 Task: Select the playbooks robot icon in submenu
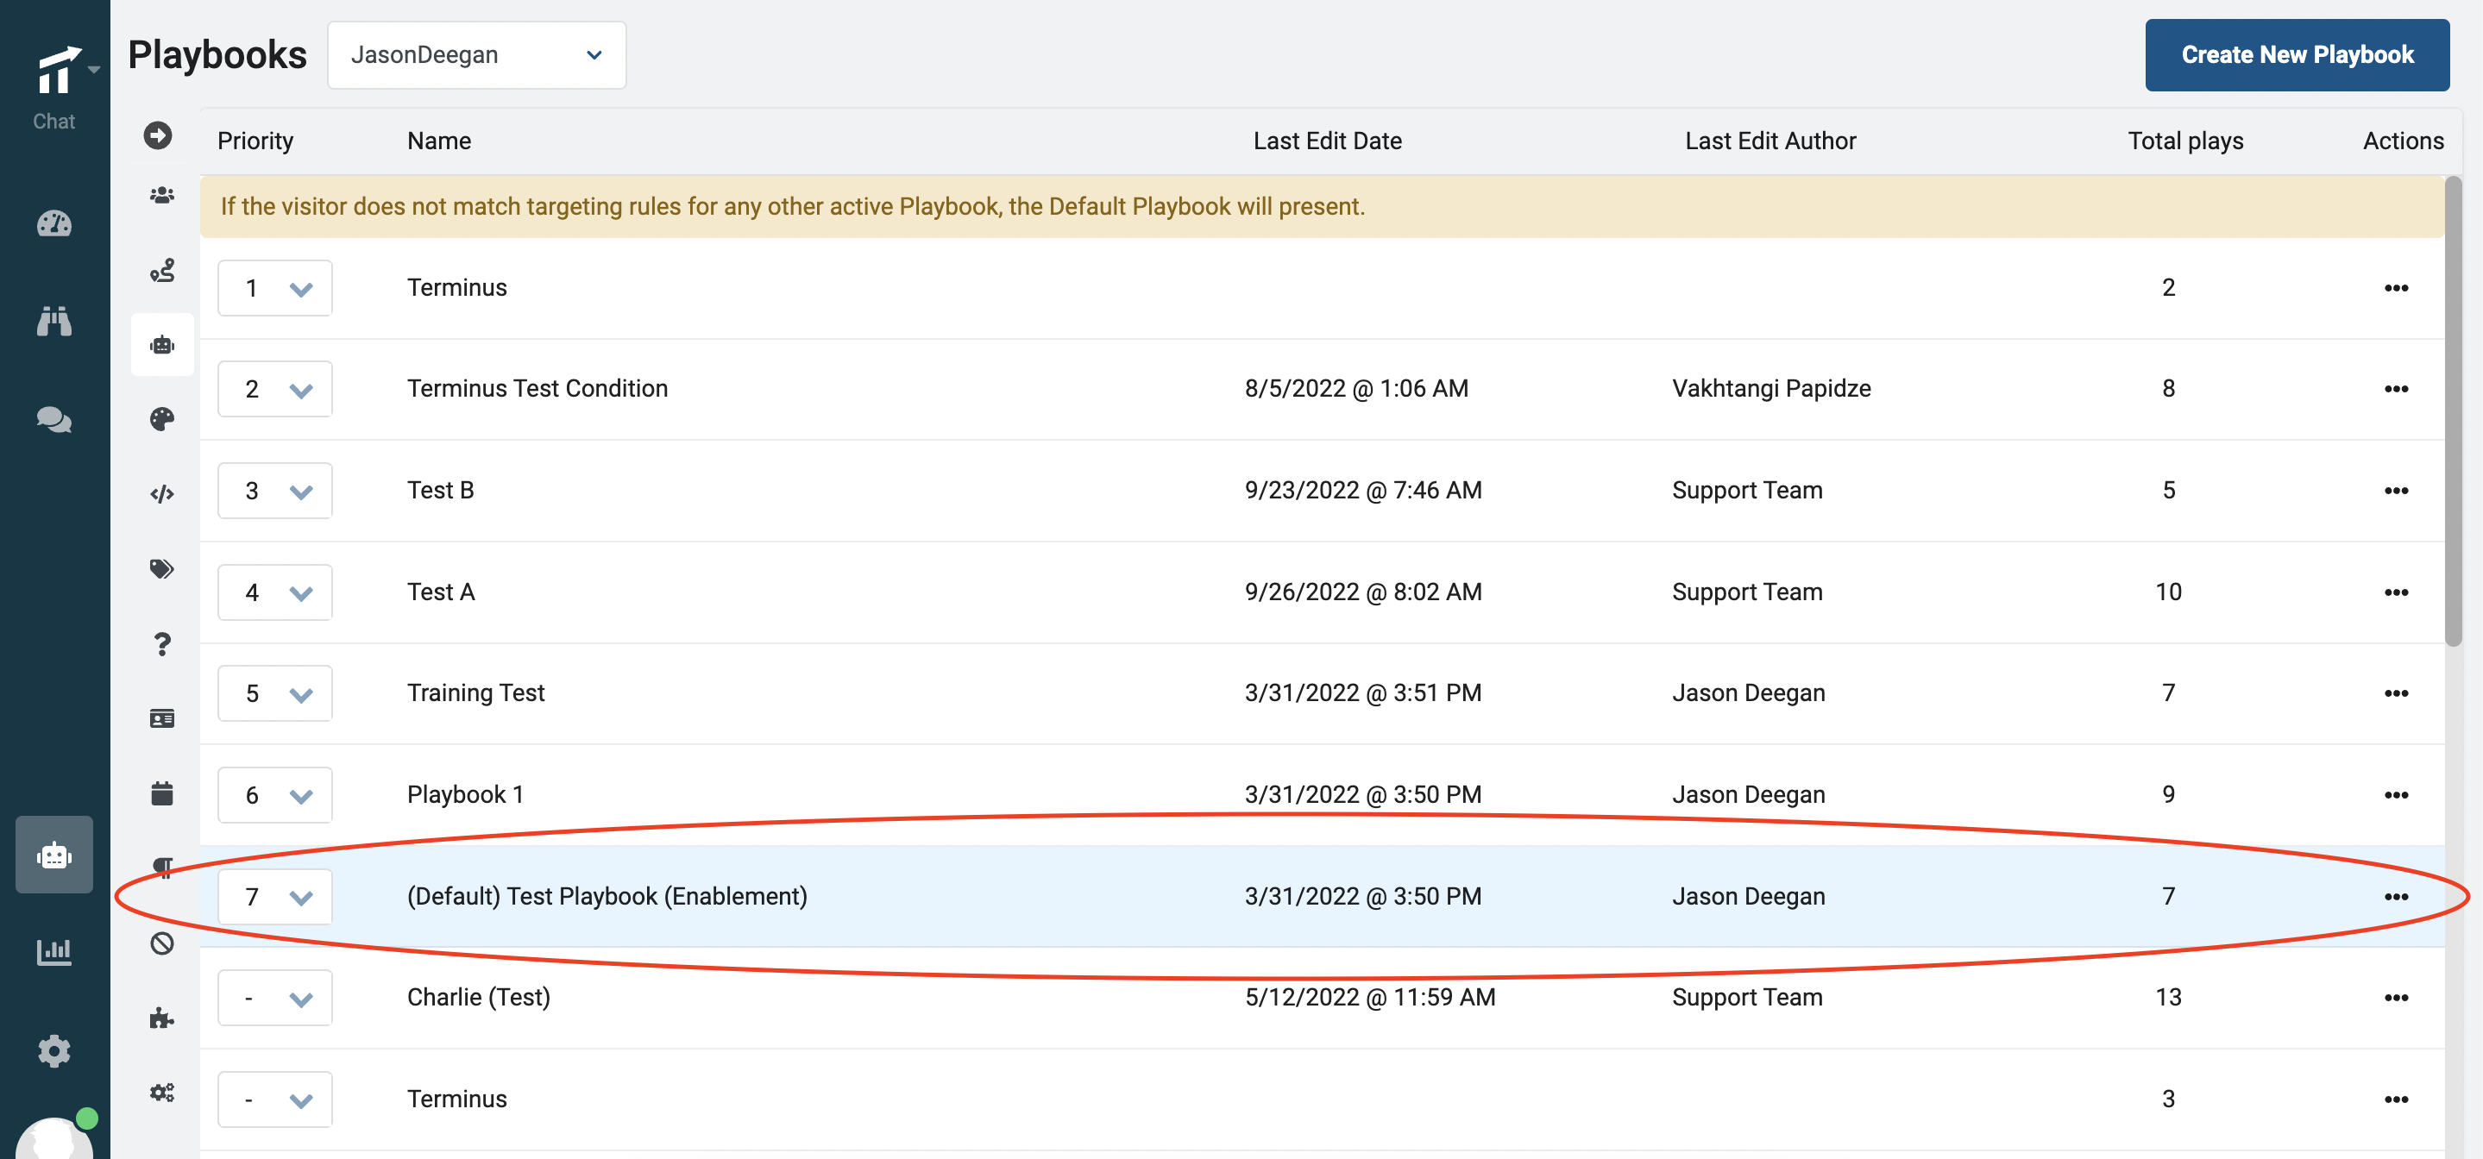162,345
